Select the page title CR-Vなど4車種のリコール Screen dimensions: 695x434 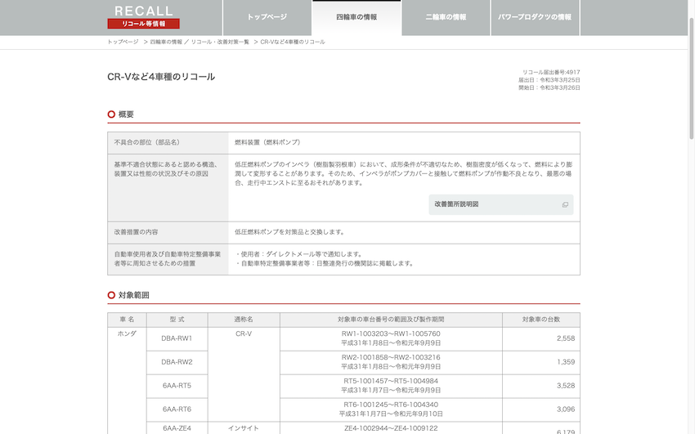161,77
